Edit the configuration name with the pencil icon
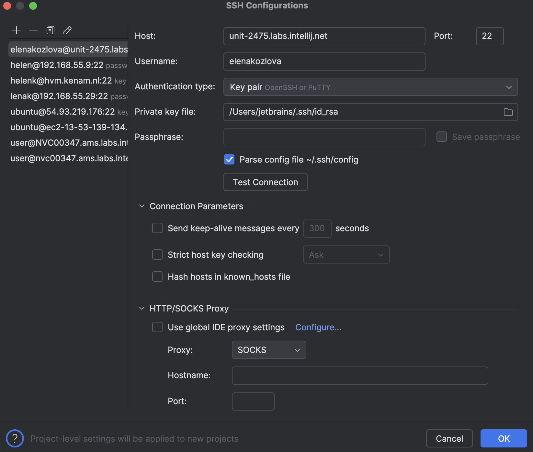The image size is (533, 452). click(x=67, y=30)
